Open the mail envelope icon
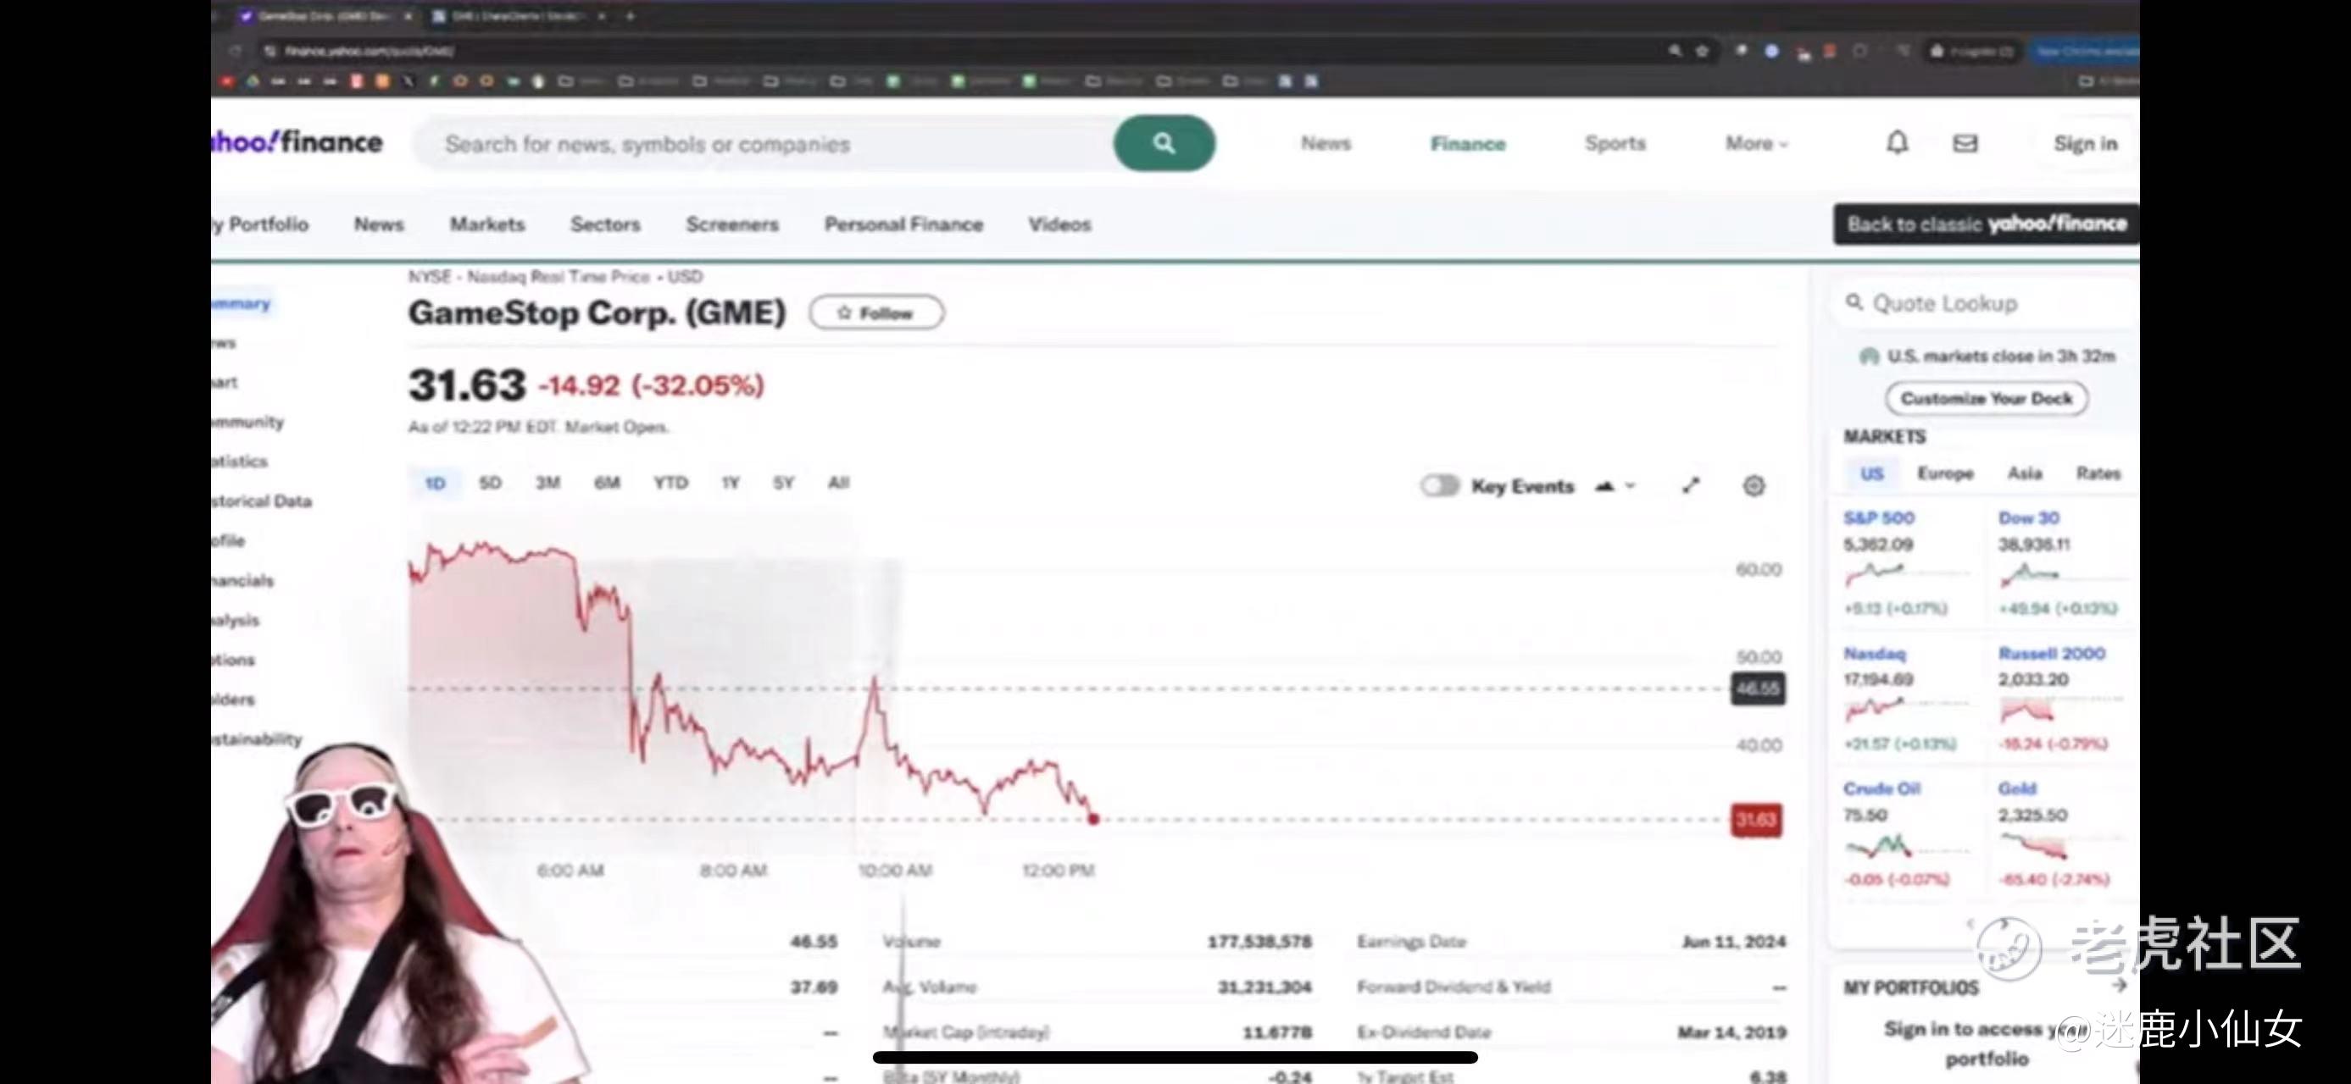2351x1084 pixels. pos(1965,143)
